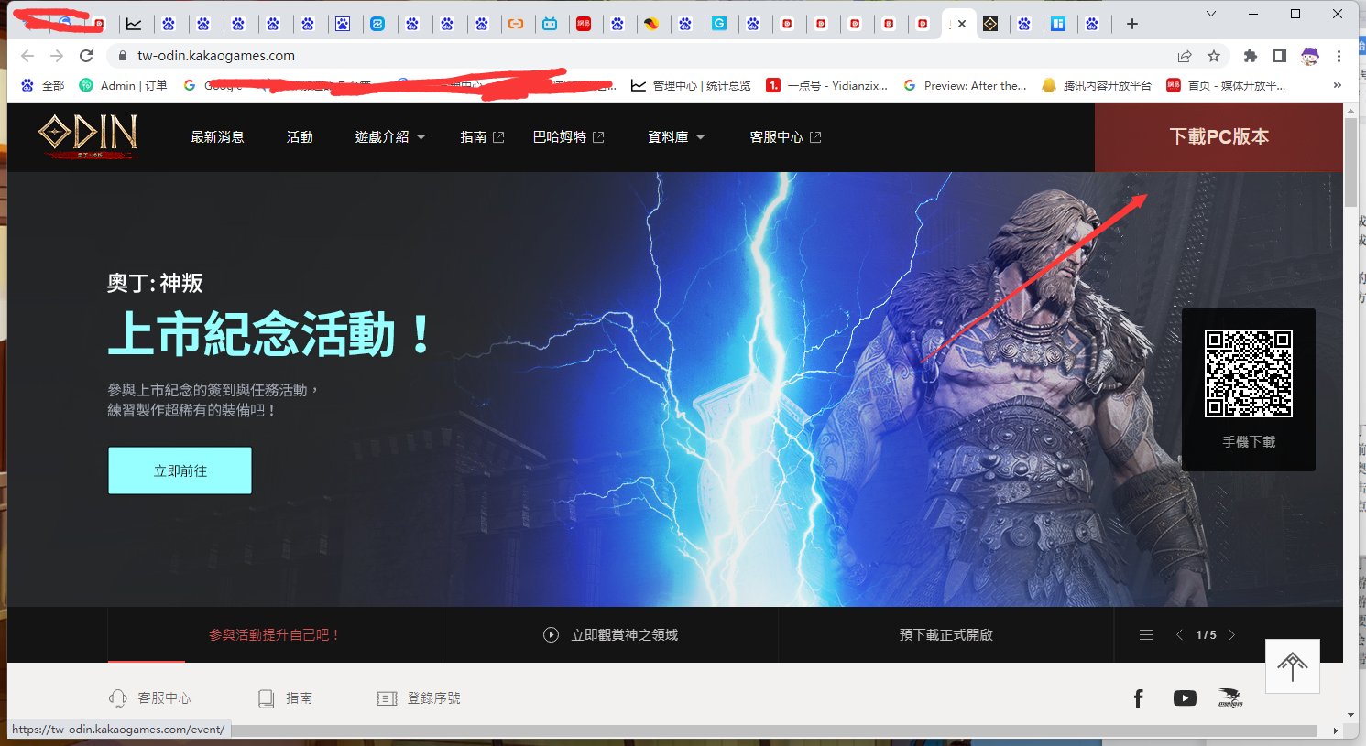Click the 下載PC版本 download button
This screenshot has height=746, width=1366.
coord(1218,136)
